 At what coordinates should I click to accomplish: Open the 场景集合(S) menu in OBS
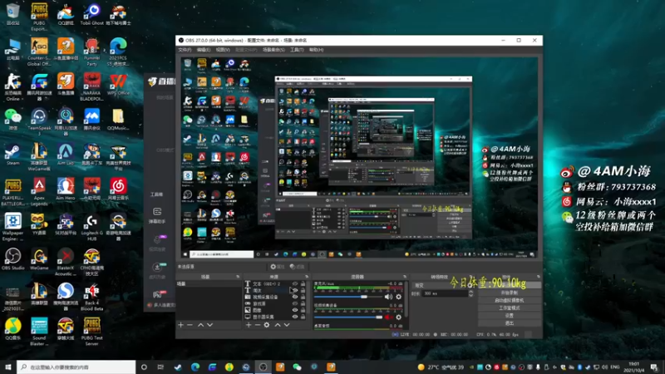pos(273,50)
